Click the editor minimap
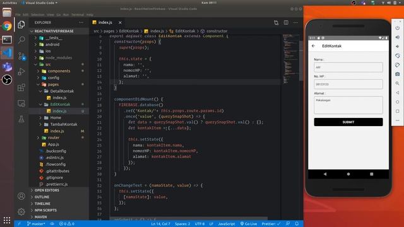 point(290,59)
